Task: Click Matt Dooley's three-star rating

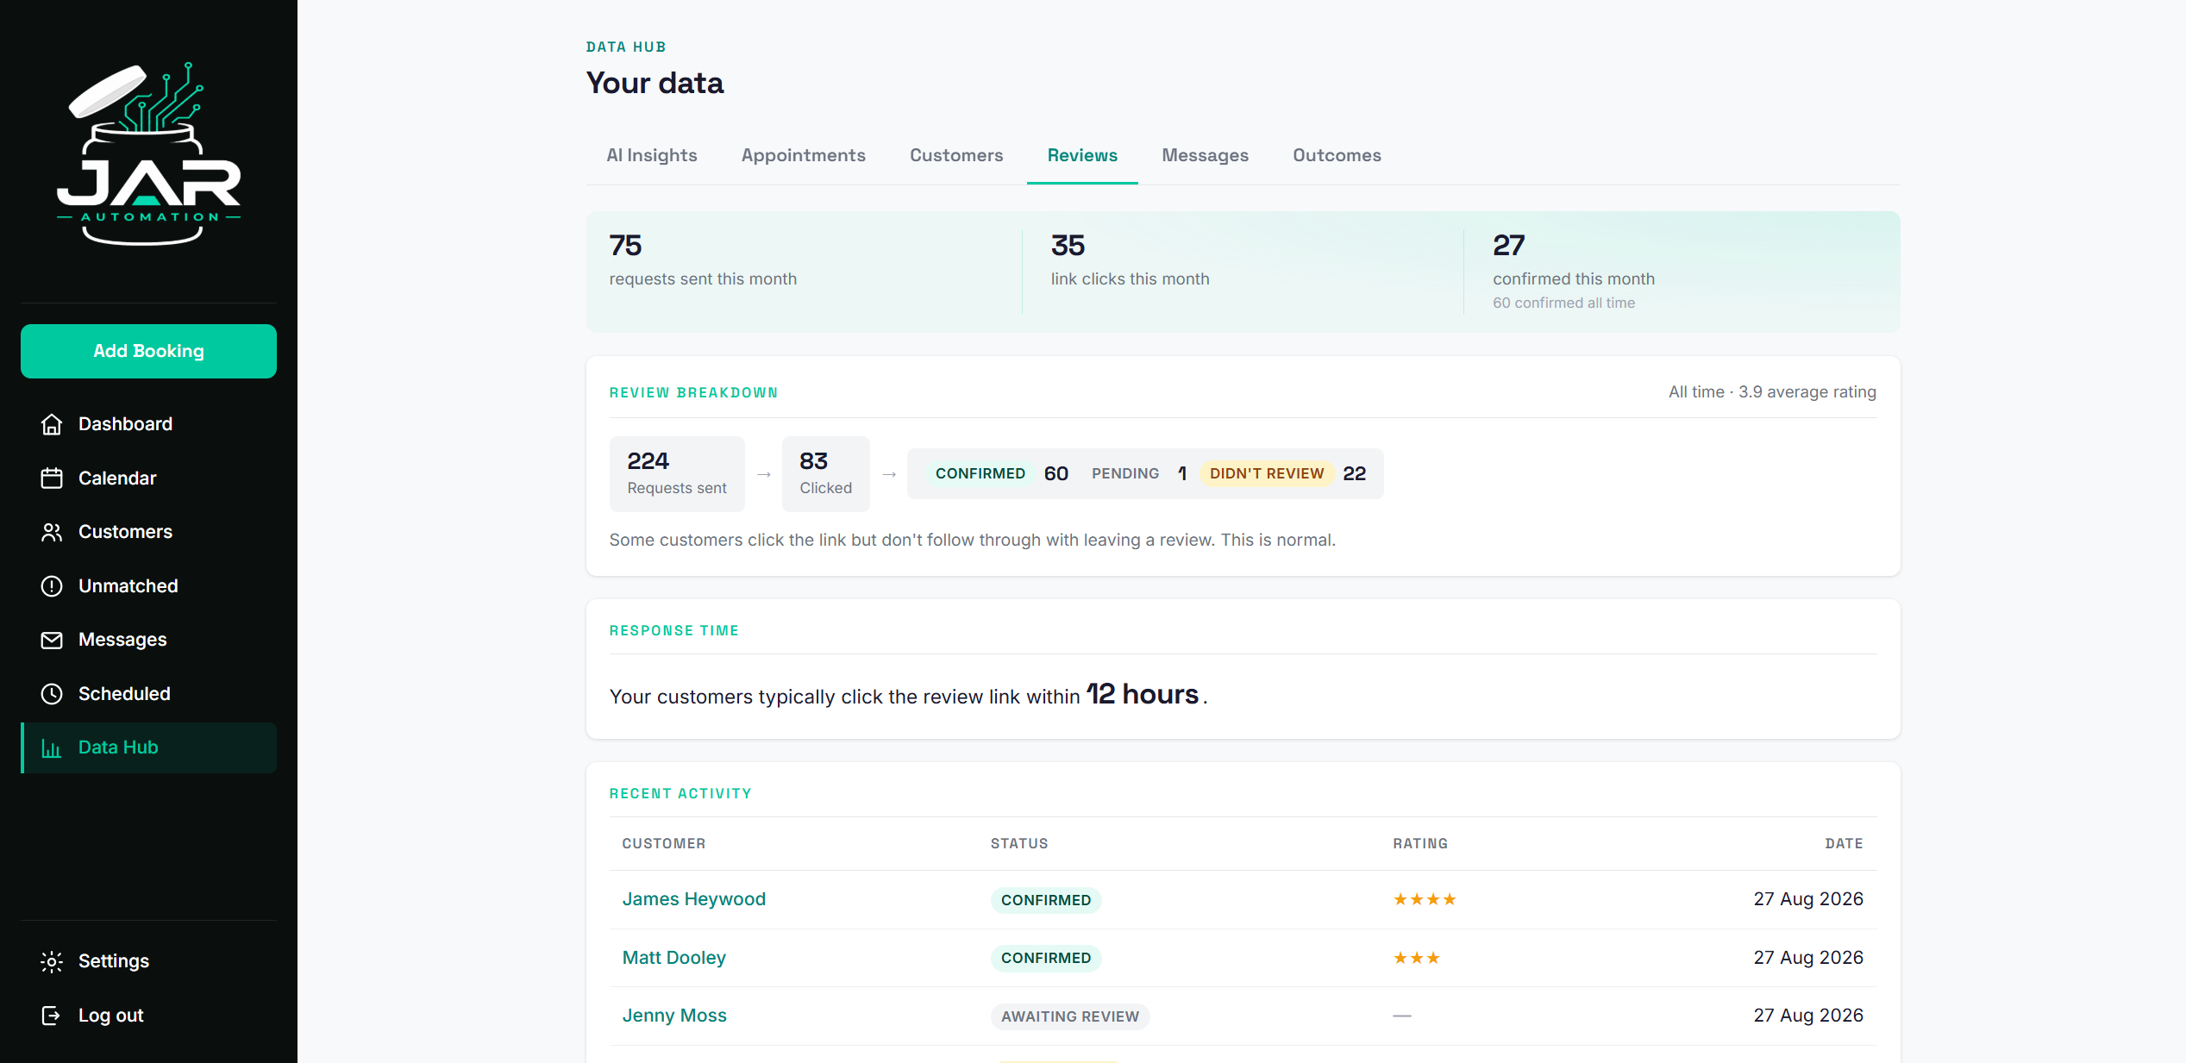Action: pyautogui.click(x=1417, y=958)
